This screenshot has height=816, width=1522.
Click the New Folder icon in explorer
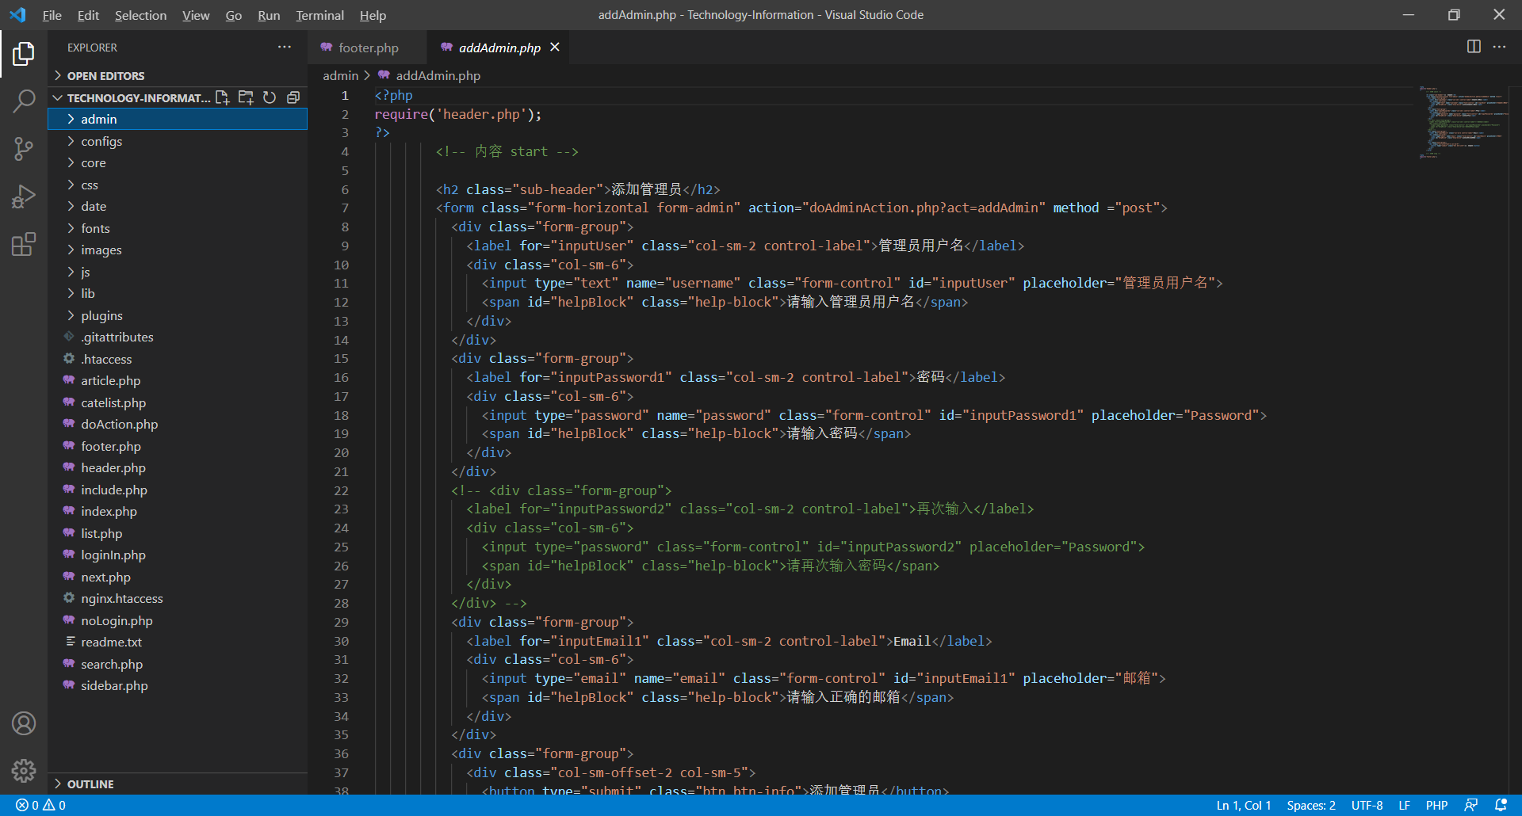[x=246, y=97]
